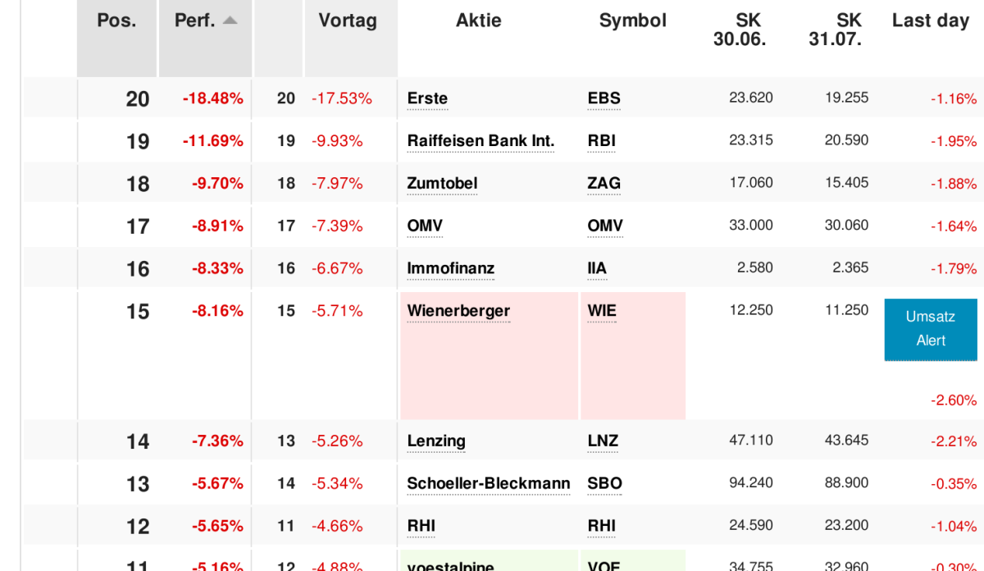Click the SBO symbol link
Screen dimensions: 984x571
(x=605, y=484)
